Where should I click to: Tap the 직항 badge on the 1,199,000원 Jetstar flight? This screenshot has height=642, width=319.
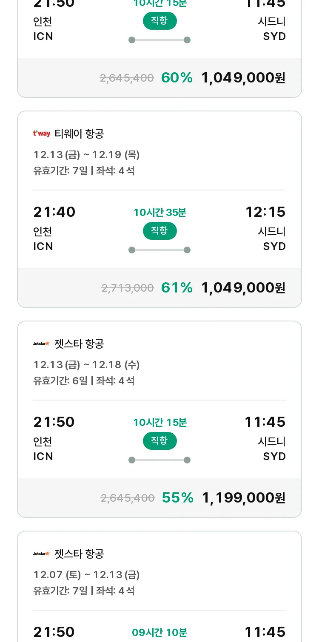(159, 441)
